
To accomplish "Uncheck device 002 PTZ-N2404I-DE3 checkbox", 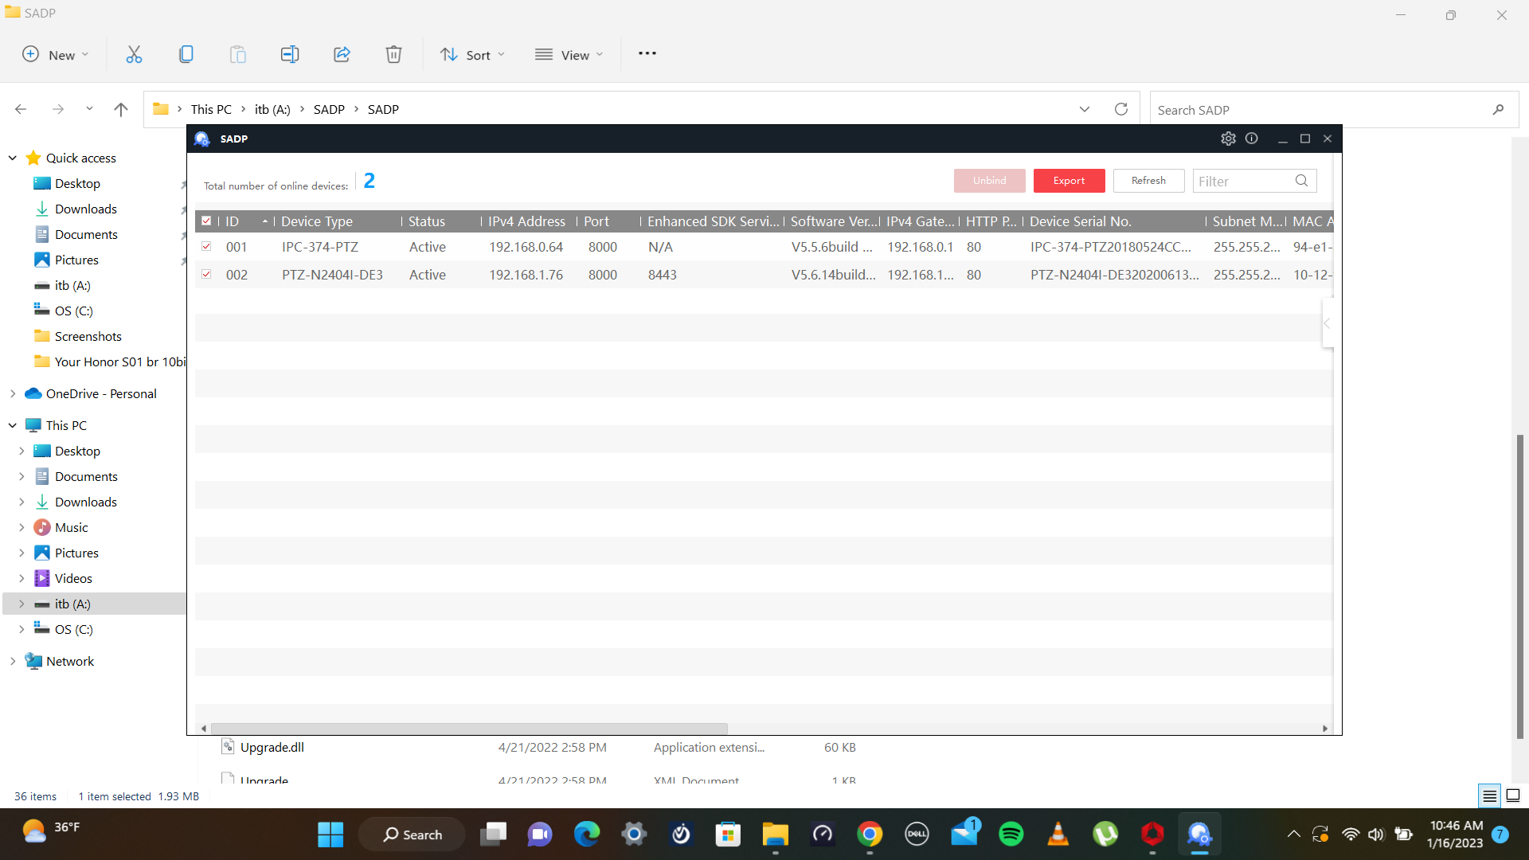I will tap(206, 275).
